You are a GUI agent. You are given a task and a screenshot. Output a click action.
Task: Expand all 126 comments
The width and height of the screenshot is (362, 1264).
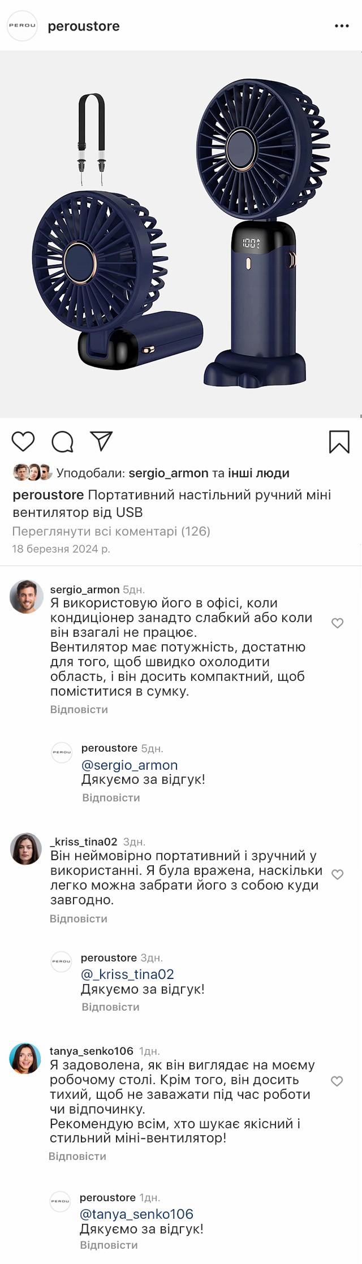click(111, 531)
